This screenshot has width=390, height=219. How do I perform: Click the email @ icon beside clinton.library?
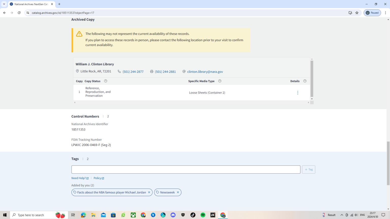coord(184,71)
